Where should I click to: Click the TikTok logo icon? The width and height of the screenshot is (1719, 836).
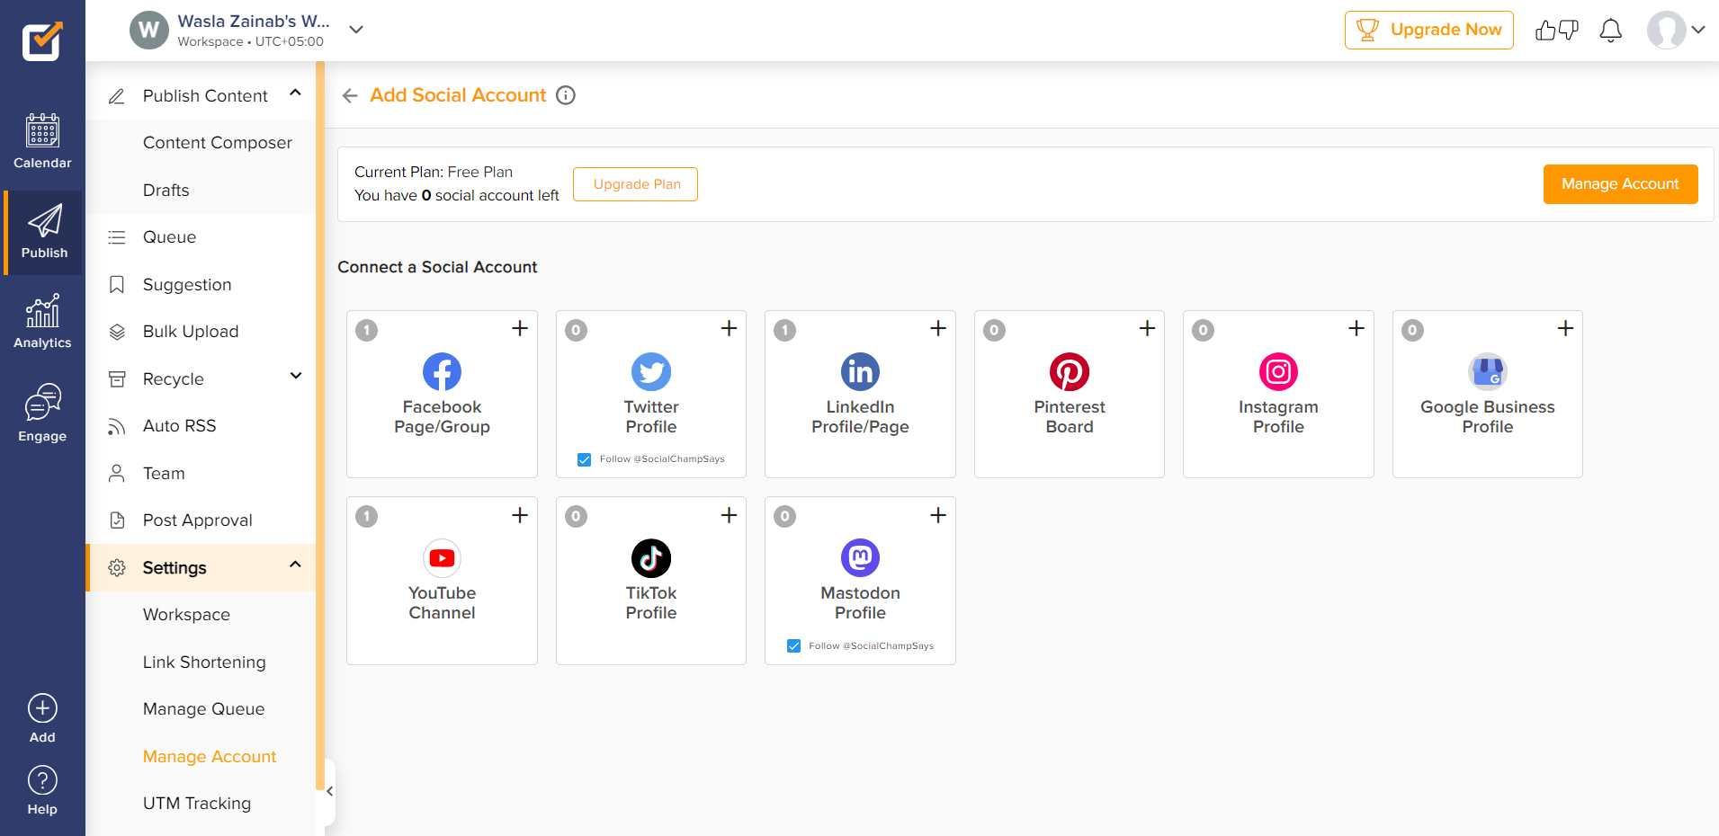coord(651,558)
